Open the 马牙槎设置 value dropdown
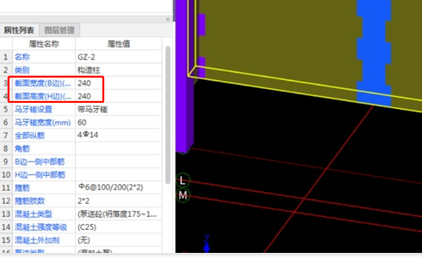 point(119,109)
